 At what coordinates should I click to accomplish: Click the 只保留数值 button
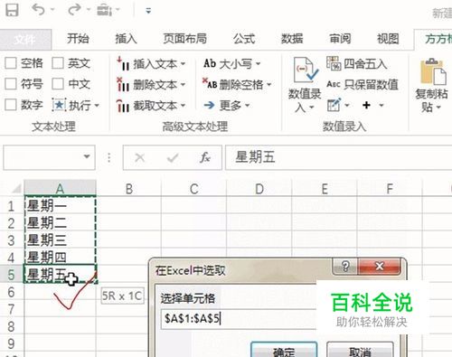363,84
